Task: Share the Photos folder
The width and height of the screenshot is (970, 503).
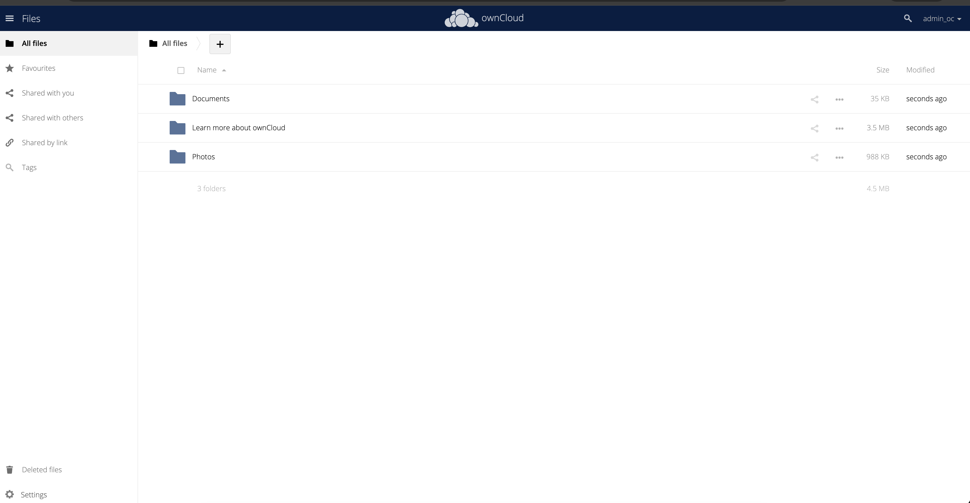Action: tap(814, 157)
